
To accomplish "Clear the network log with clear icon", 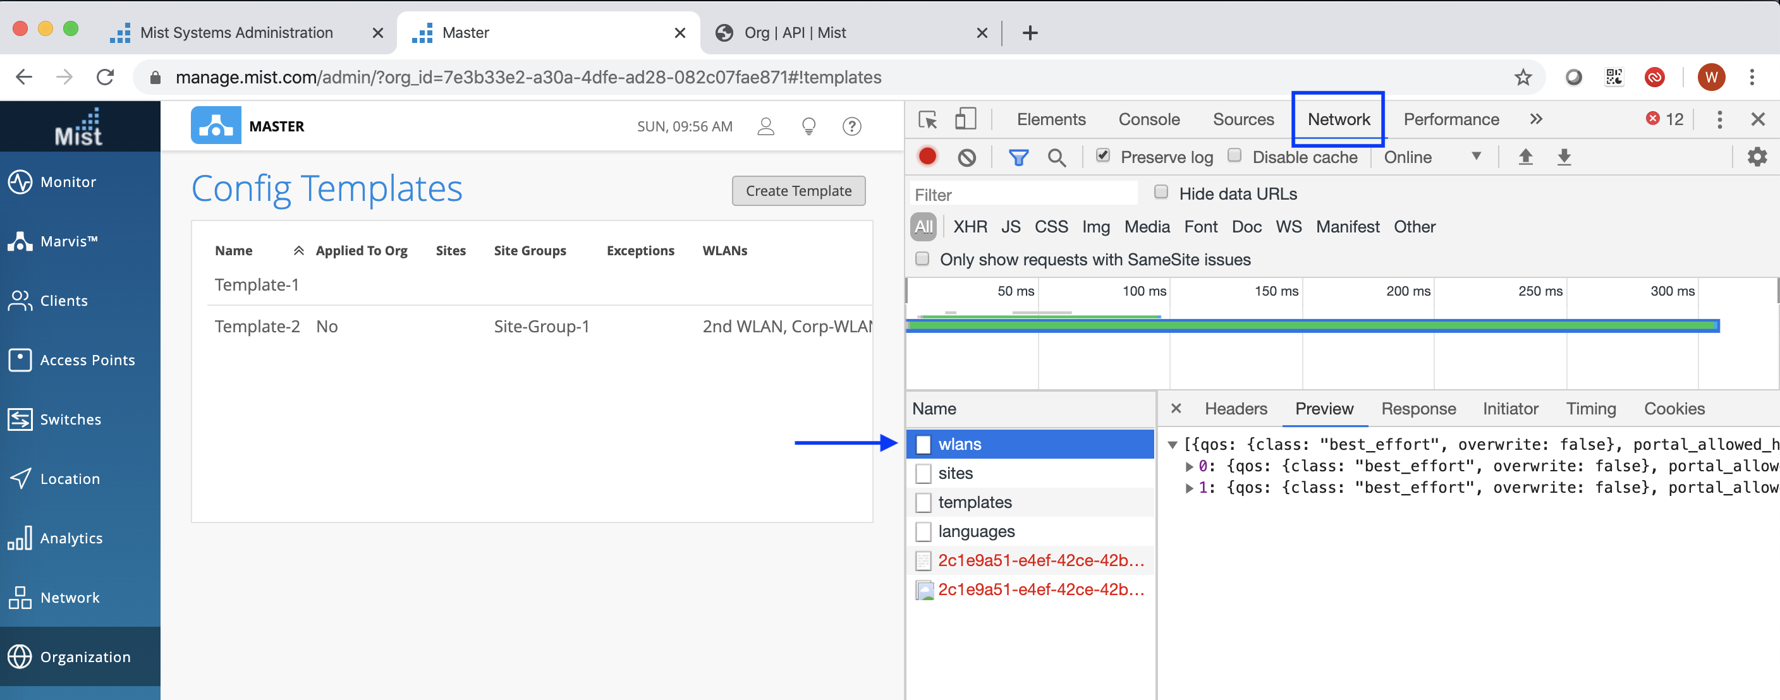I will point(966,157).
